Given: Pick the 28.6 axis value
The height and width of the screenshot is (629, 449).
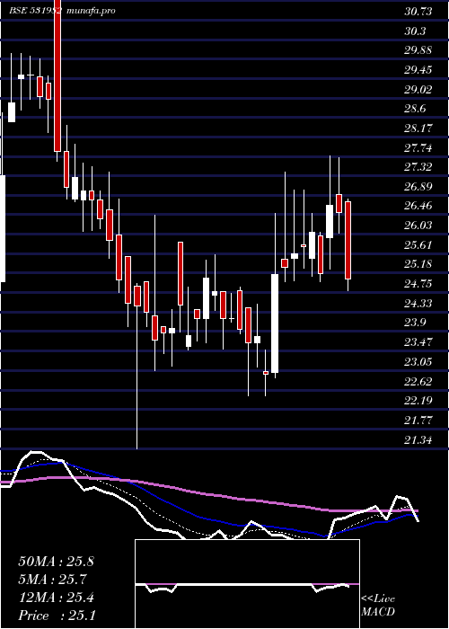Looking at the screenshot, I should pyautogui.click(x=415, y=109).
